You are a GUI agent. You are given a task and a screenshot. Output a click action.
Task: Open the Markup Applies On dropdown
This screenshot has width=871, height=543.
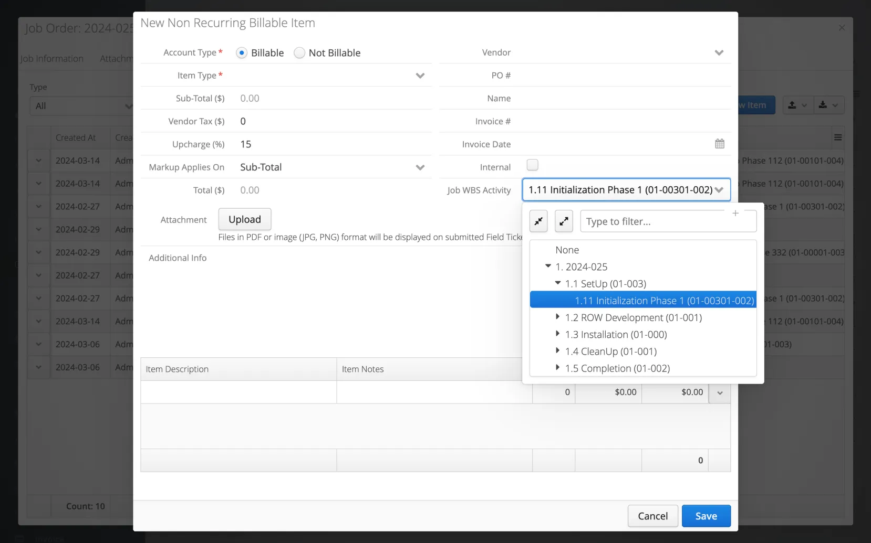tap(420, 167)
